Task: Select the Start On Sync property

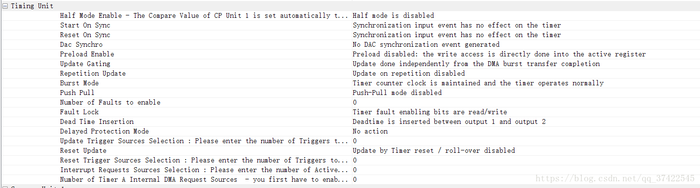Action: click(x=85, y=25)
